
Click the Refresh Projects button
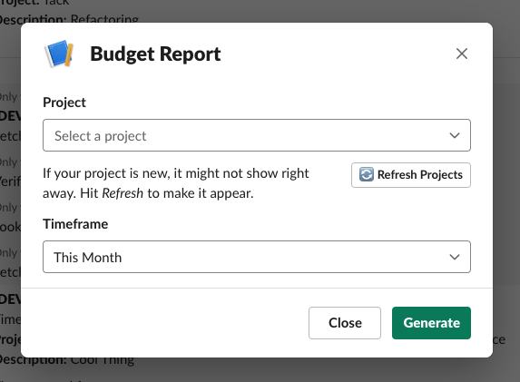click(411, 175)
